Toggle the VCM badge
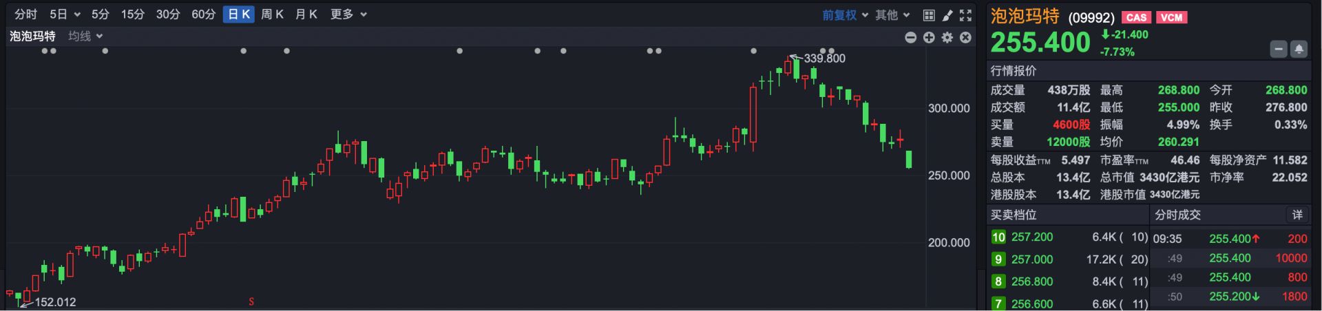Image resolution: width=1322 pixels, height=311 pixels. point(1171,18)
